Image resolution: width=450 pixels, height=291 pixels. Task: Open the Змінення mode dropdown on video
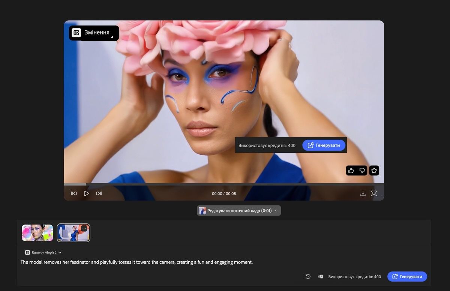pos(94,33)
